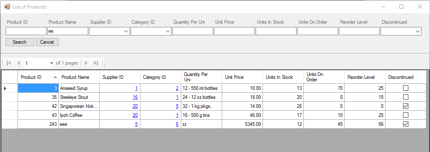Uncheck Discontinued for Singaporean Hokkien row
The image size is (430, 152).
[405, 106]
